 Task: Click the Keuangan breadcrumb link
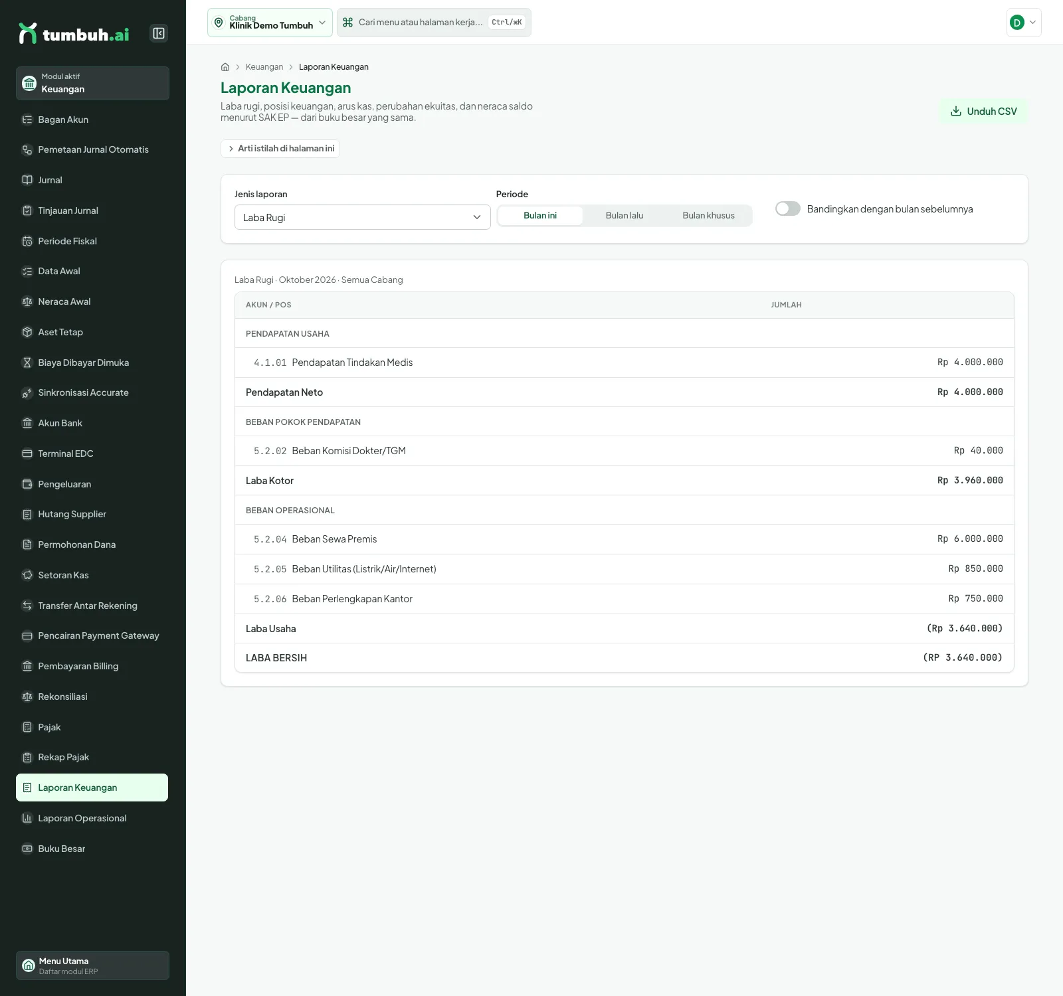pyautogui.click(x=264, y=67)
